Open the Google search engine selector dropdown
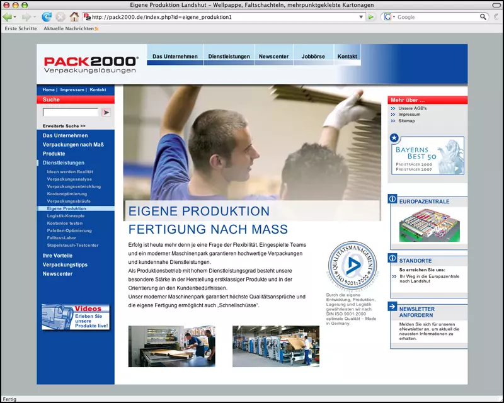 389,17
